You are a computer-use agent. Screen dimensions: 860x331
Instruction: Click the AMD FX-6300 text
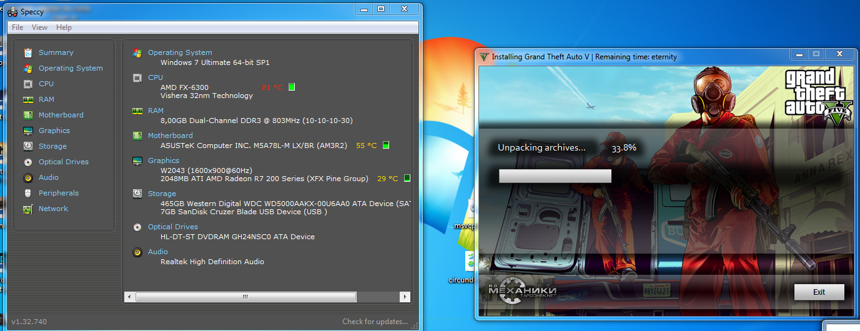point(184,87)
